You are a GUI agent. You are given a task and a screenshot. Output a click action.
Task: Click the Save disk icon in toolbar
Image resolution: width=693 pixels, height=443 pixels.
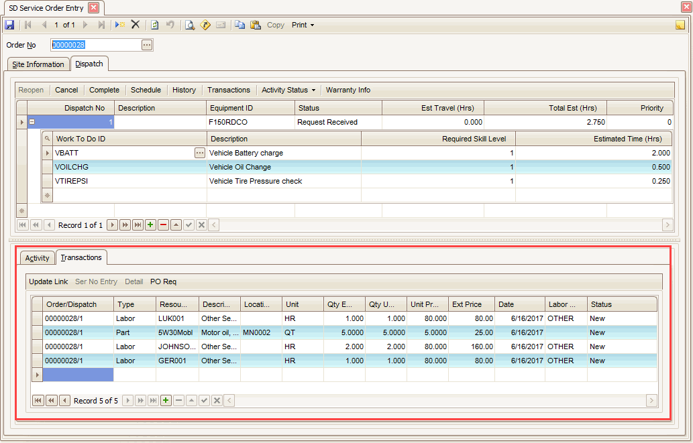pos(9,25)
